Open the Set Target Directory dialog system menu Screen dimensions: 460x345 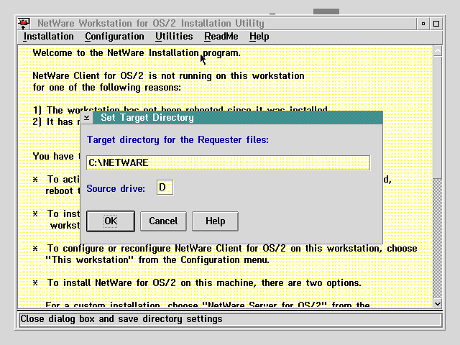tap(87, 118)
